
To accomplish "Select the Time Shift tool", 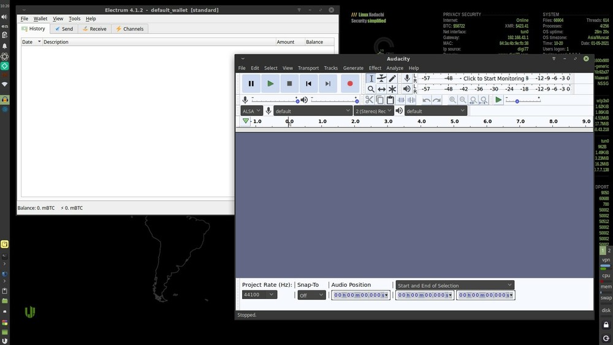I will click(x=381, y=89).
